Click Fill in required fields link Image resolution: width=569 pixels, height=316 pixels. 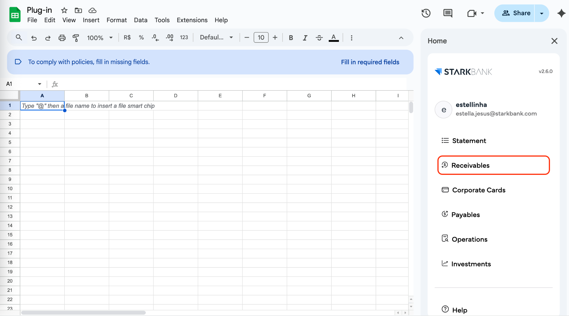pos(370,62)
